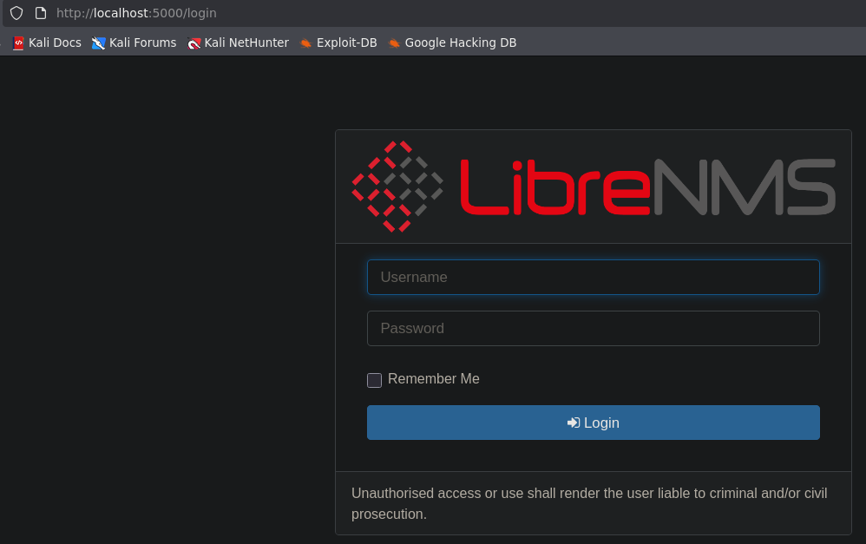Open the Kali NetHunter bookmark
The image size is (866, 544).
pos(238,43)
